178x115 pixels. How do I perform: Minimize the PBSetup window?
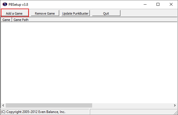pyautogui.click(x=145, y=4)
